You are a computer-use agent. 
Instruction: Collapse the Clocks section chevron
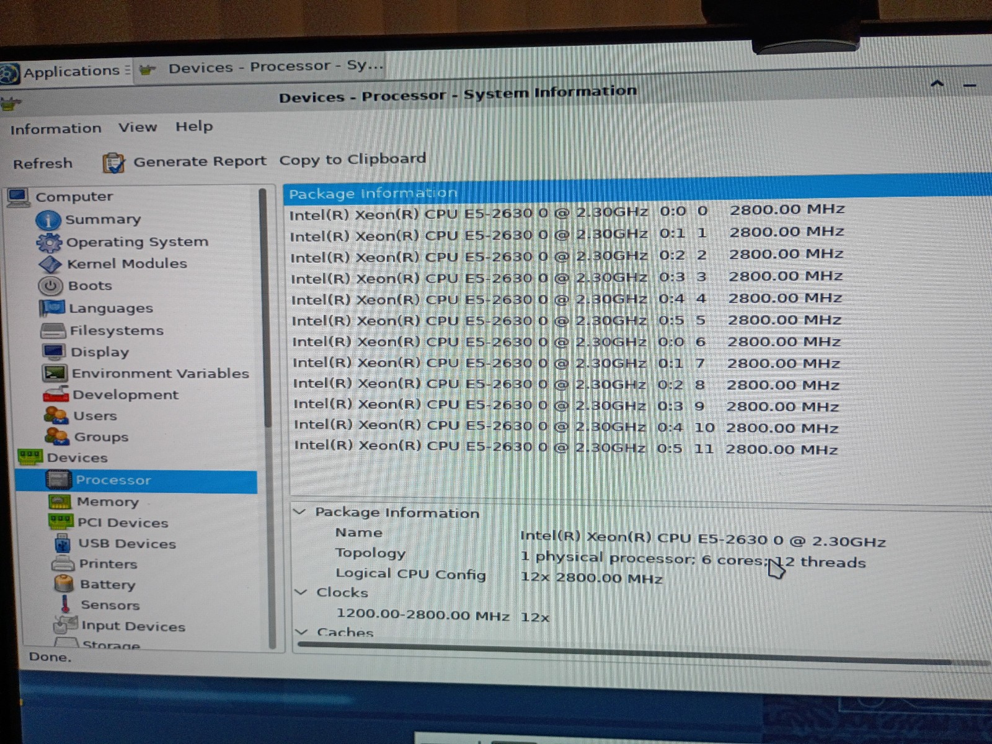coord(301,592)
